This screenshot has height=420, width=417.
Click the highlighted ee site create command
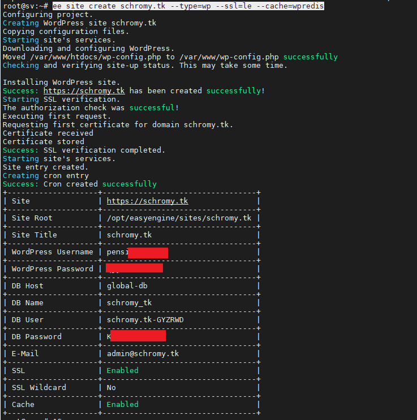tap(188, 6)
